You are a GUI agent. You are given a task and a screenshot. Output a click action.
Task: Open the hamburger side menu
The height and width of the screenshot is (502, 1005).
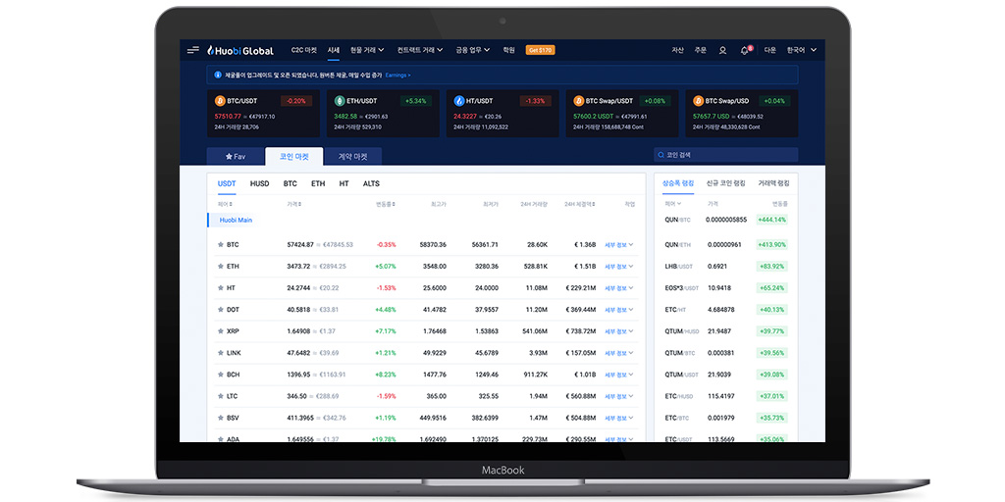(x=193, y=50)
